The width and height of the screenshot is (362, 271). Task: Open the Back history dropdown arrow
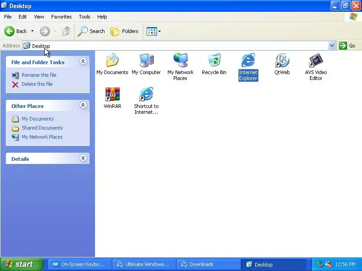32,31
